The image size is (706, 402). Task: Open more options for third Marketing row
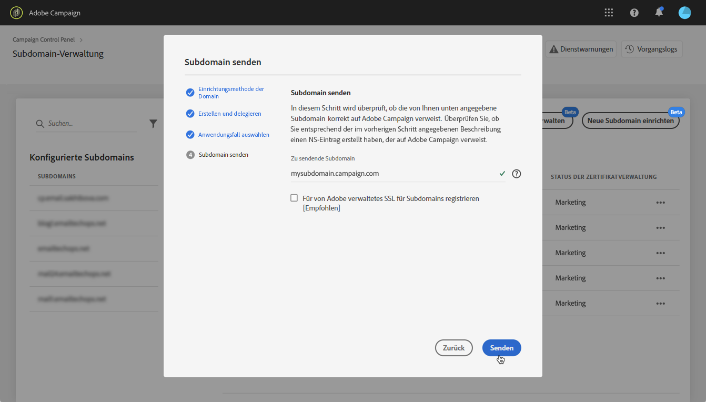661,253
